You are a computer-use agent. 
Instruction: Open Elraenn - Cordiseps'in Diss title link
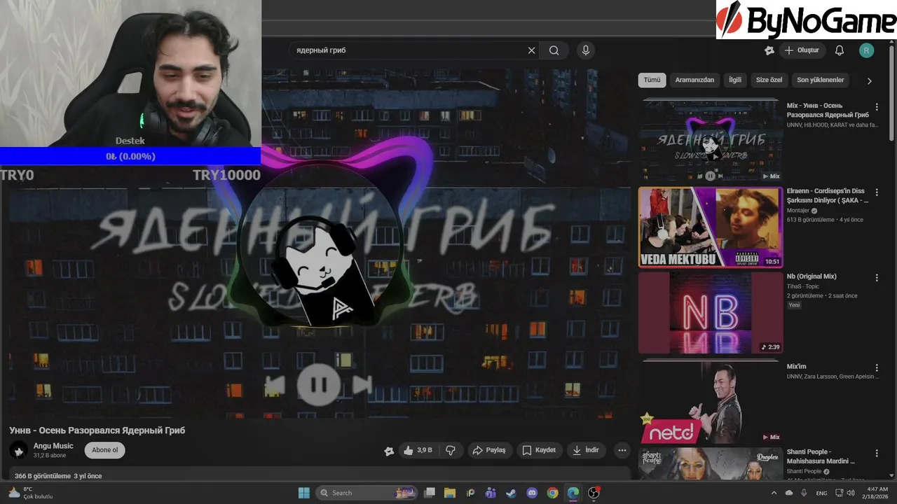827,195
